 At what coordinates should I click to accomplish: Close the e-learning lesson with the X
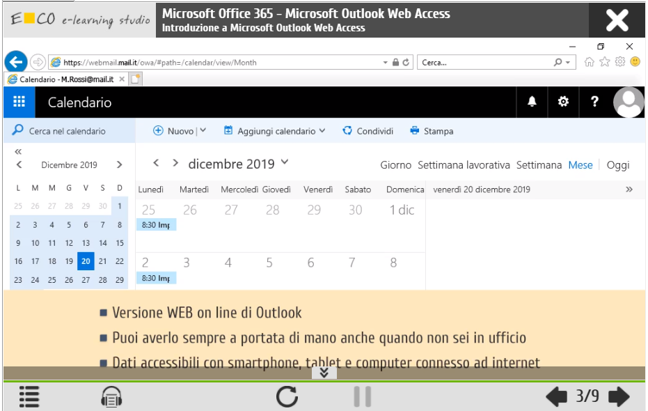coord(617,20)
